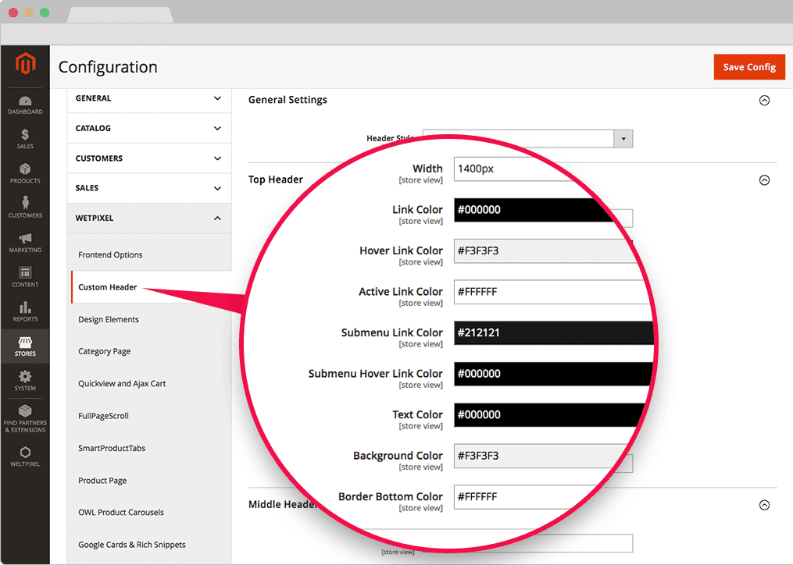
Task: Select the Design Elements menu item
Action: click(109, 319)
